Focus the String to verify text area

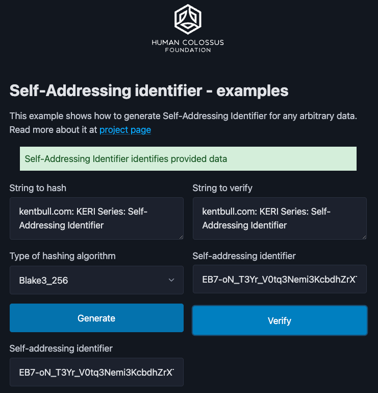coord(279,218)
